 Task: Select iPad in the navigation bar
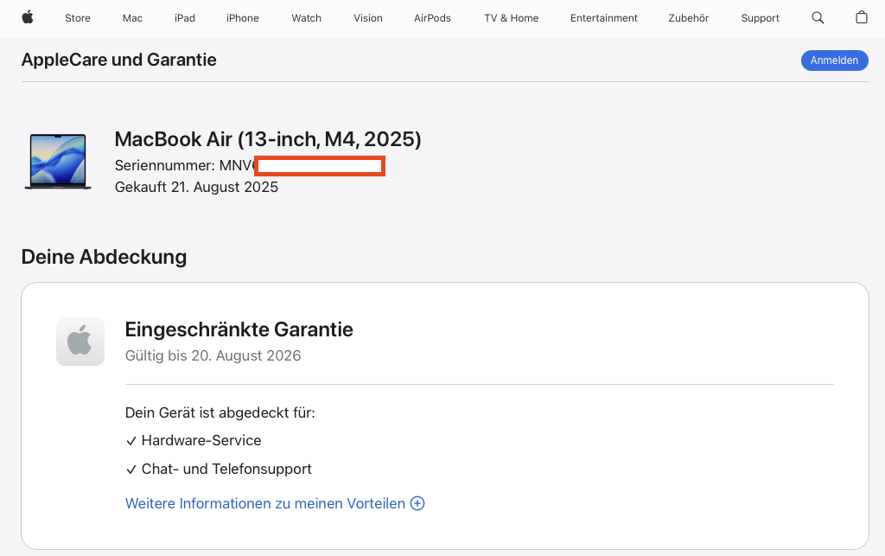[x=185, y=18]
